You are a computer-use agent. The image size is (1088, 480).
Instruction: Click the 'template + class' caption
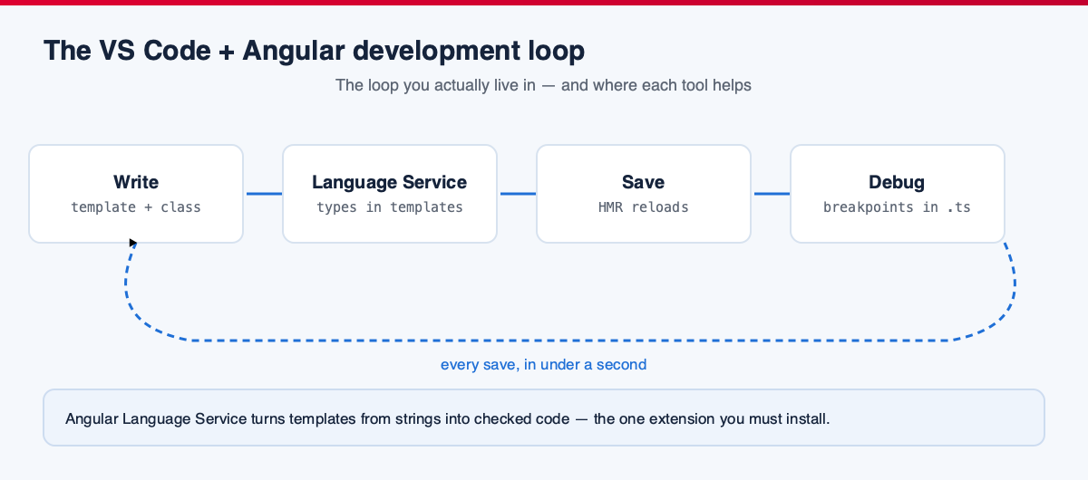(x=136, y=207)
